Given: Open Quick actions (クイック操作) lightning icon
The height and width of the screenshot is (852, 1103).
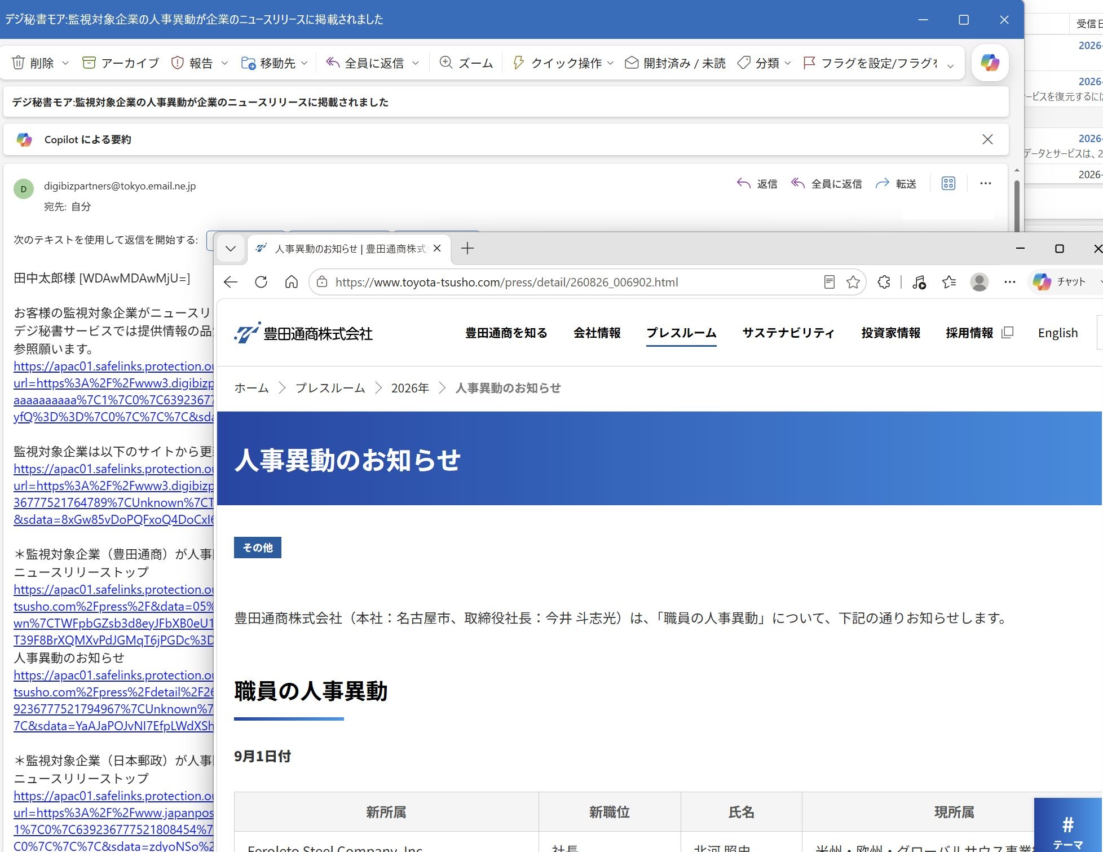Looking at the screenshot, I should (x=518, y=63).
